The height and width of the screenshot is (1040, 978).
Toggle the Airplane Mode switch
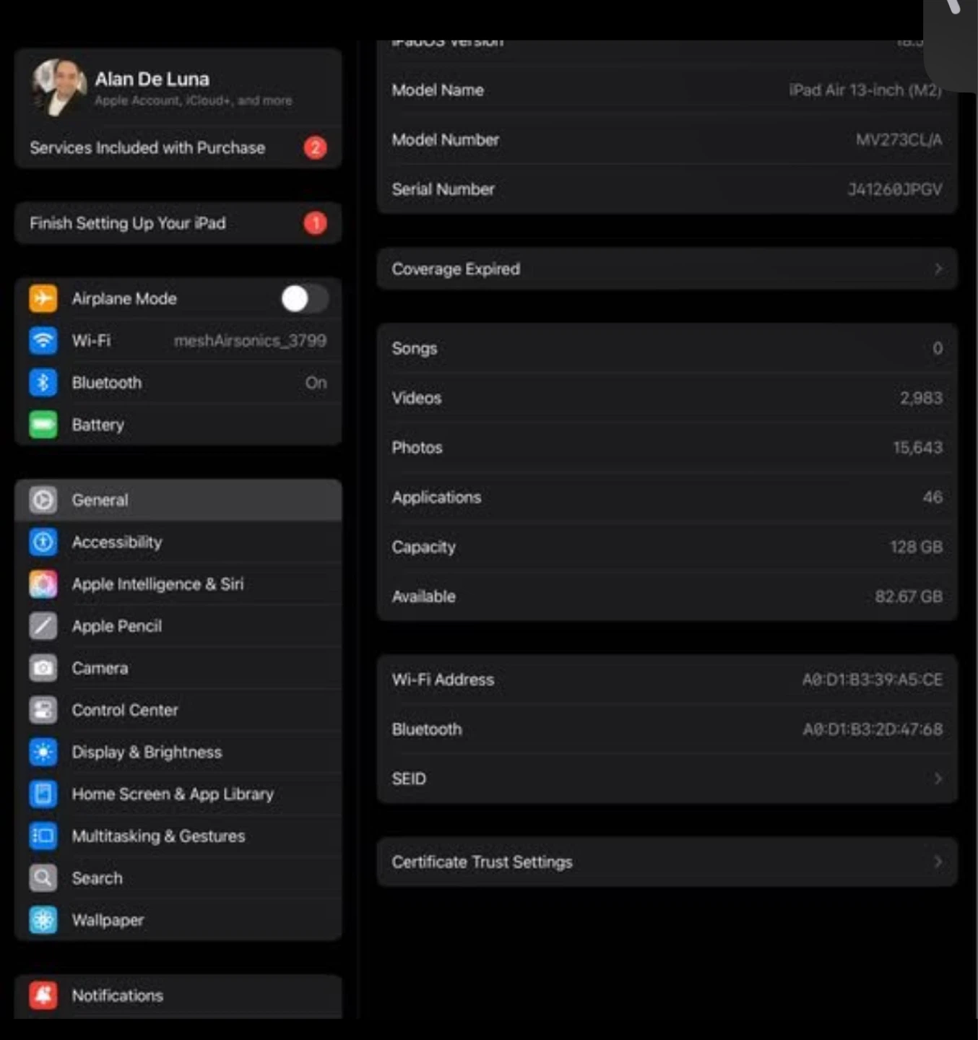point(305,298)
